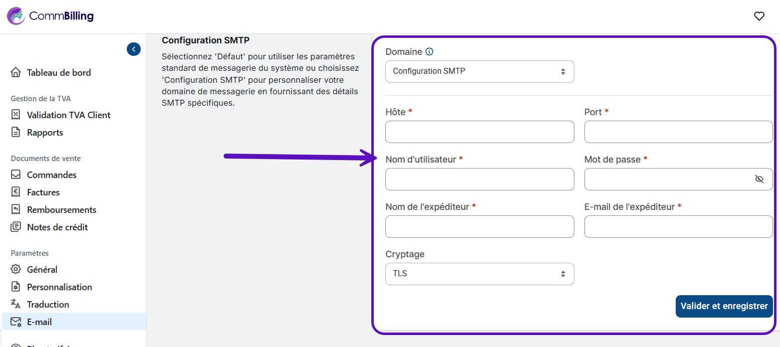Open the Rapports link

point(45,132)
